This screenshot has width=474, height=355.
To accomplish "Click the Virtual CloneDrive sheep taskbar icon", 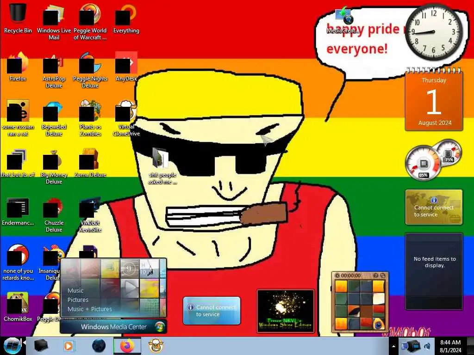I will tap(156, 346).
